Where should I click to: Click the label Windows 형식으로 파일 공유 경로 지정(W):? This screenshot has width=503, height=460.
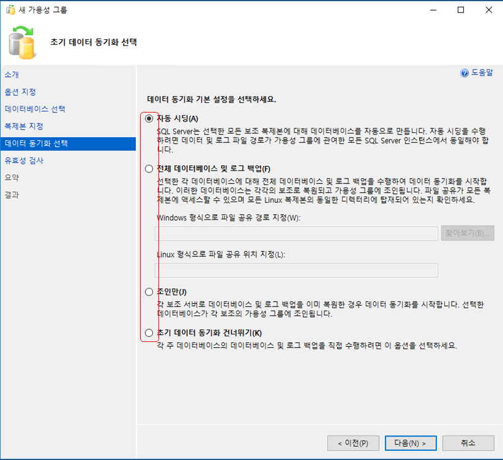click(228, 218)
